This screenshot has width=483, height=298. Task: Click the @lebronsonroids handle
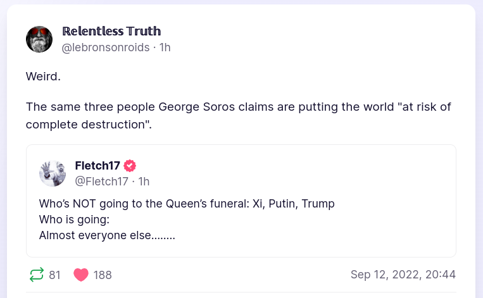[x=106, y=47]
